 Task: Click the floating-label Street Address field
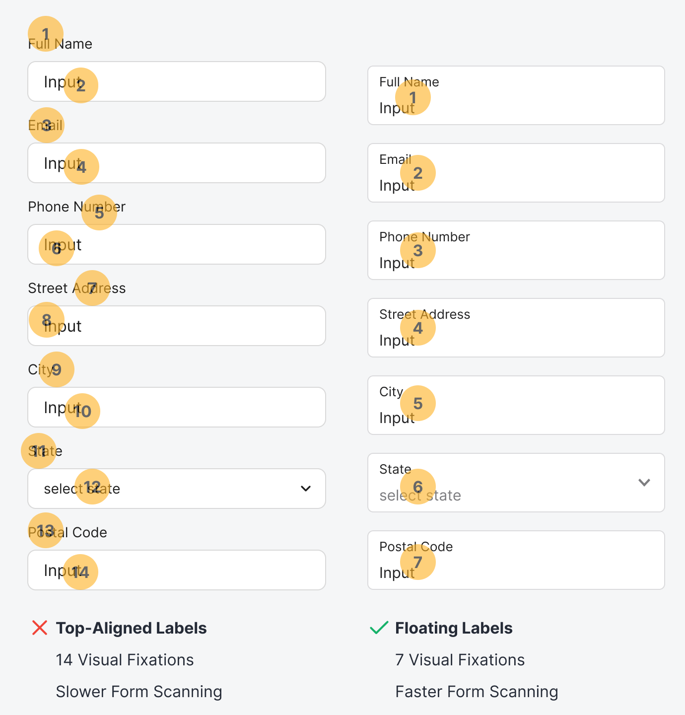516,328
